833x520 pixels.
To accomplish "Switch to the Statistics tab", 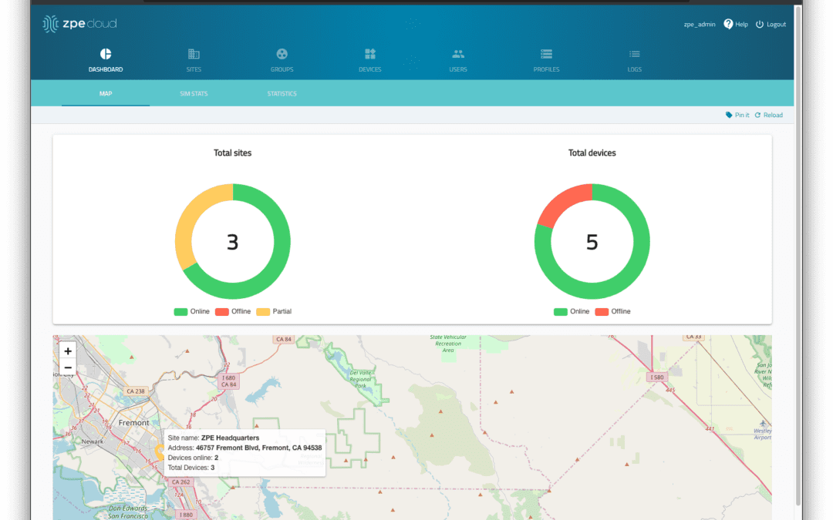I will point(282,93).
